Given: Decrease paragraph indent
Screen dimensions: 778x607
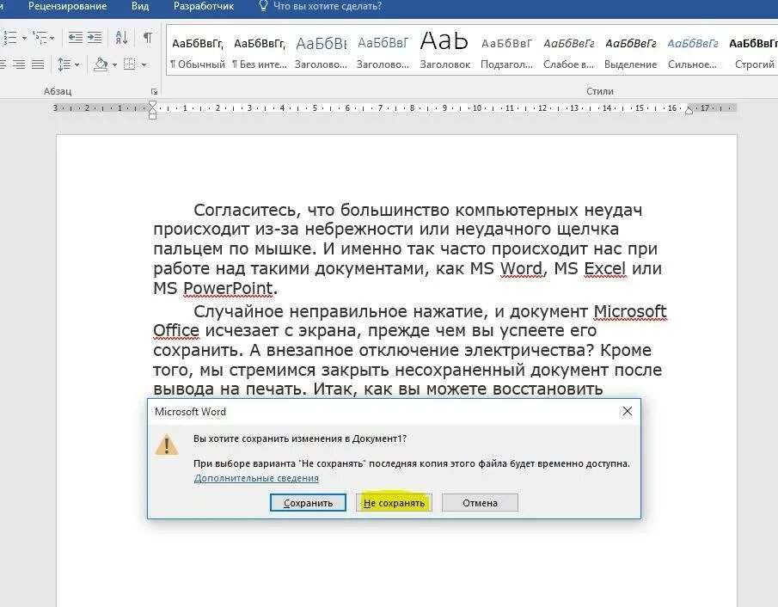Looking at the screenshot, I should (x=76, y=38).
